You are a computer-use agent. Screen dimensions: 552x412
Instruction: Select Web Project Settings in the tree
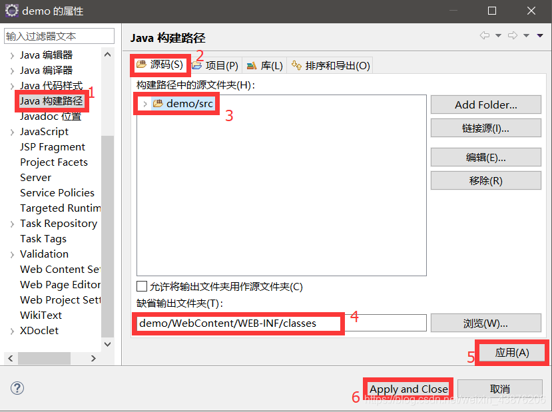click(60, 300)
